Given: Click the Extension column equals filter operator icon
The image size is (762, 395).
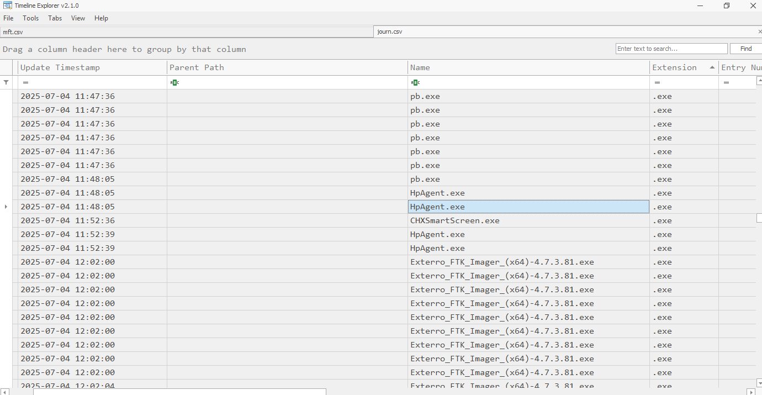Looking at the screenshot, I should (x=657, y=82).
